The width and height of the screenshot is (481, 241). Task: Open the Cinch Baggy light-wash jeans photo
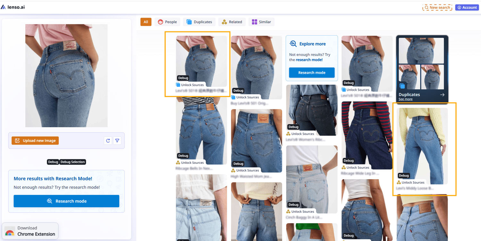[x=312, y=179]
